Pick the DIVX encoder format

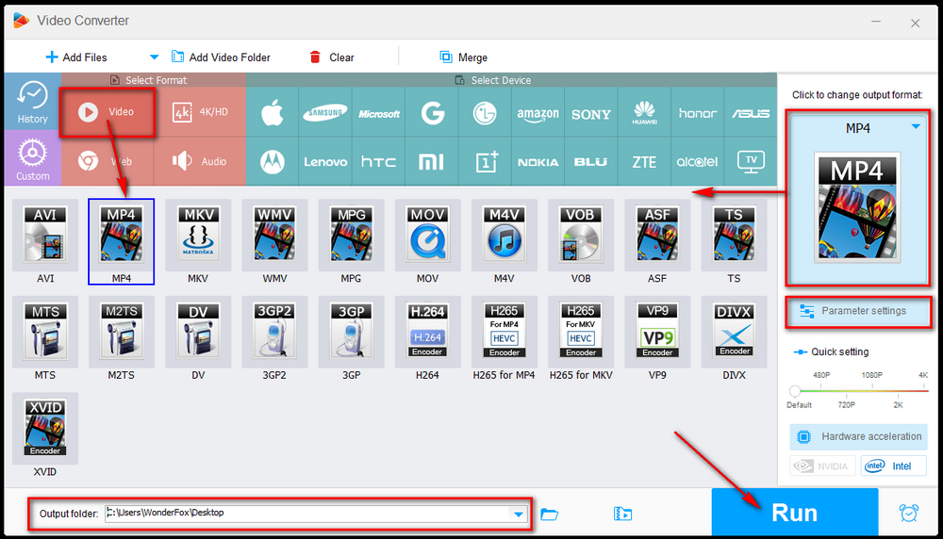tap(734, 332)
